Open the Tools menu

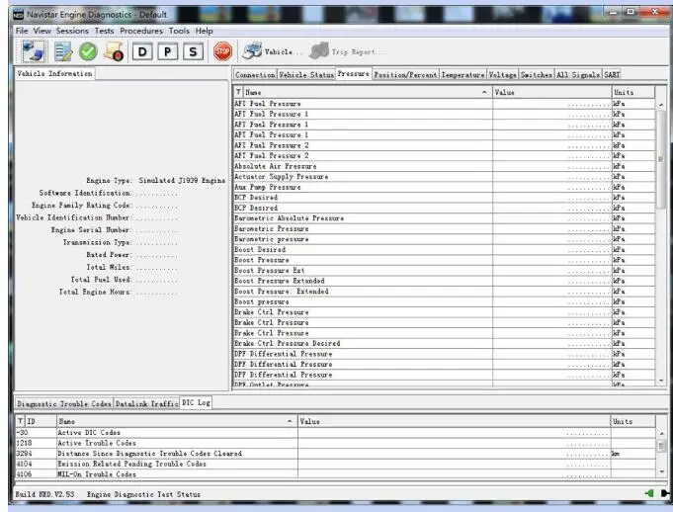tap(179, 31)
